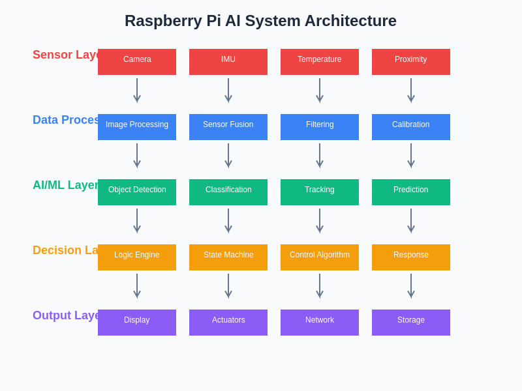Viewport: 522px width, 391px height.
Task: Click the Network output block
Action: [320, 323]
